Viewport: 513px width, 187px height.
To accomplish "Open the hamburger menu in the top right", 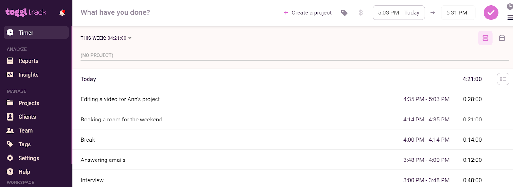I will (x=510, y=18).
